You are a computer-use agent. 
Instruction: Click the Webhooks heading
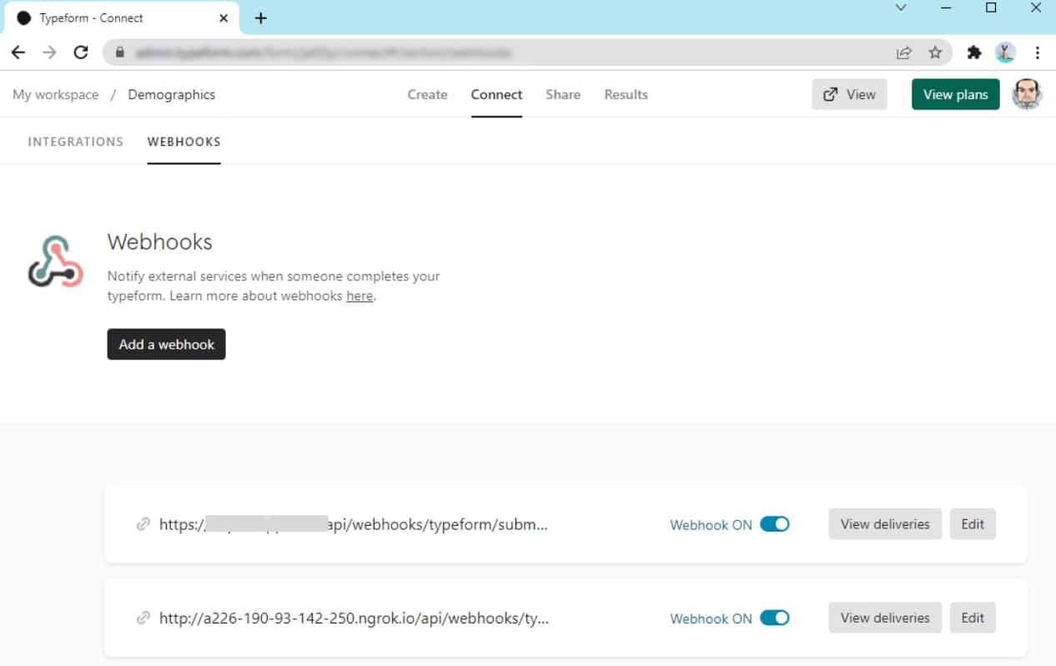pos(159,242)
